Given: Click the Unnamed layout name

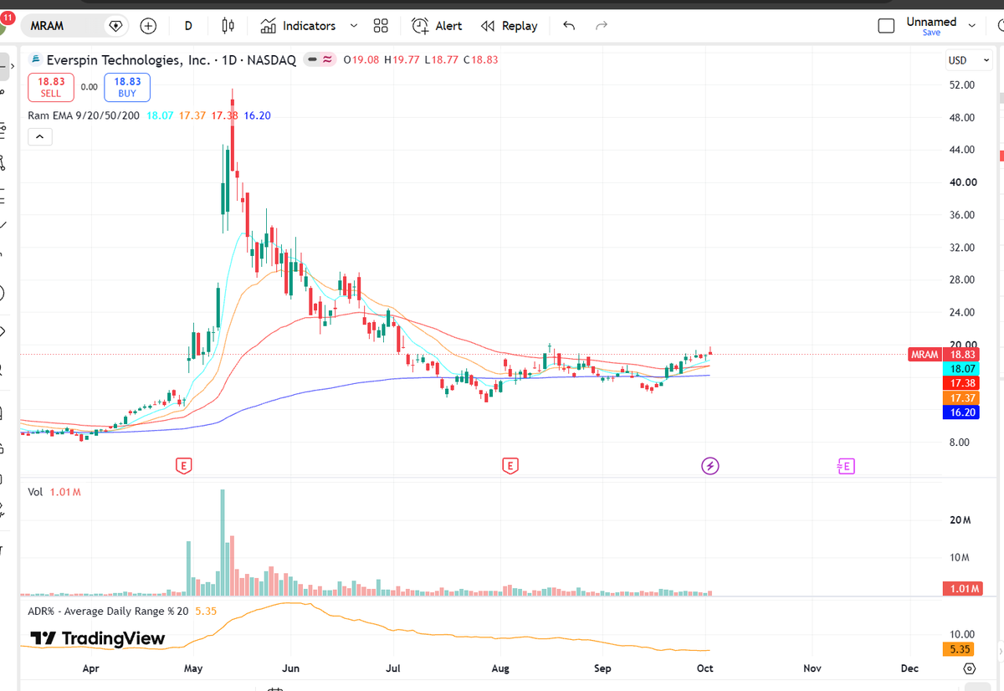Looking at the screenshot, I should pos(931,22).
